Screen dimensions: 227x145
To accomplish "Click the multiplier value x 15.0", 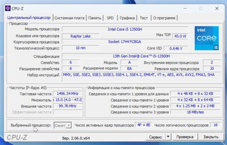I will point(68,100).
